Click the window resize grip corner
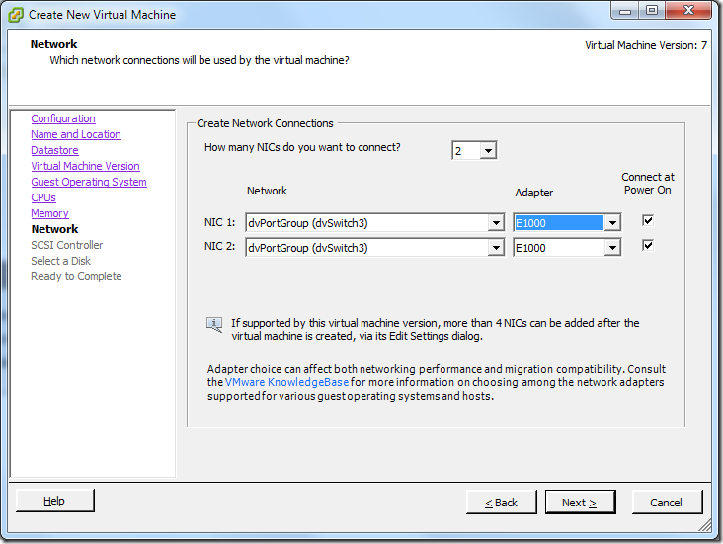Viewport: 723px width, 544px height. (705, 524)
